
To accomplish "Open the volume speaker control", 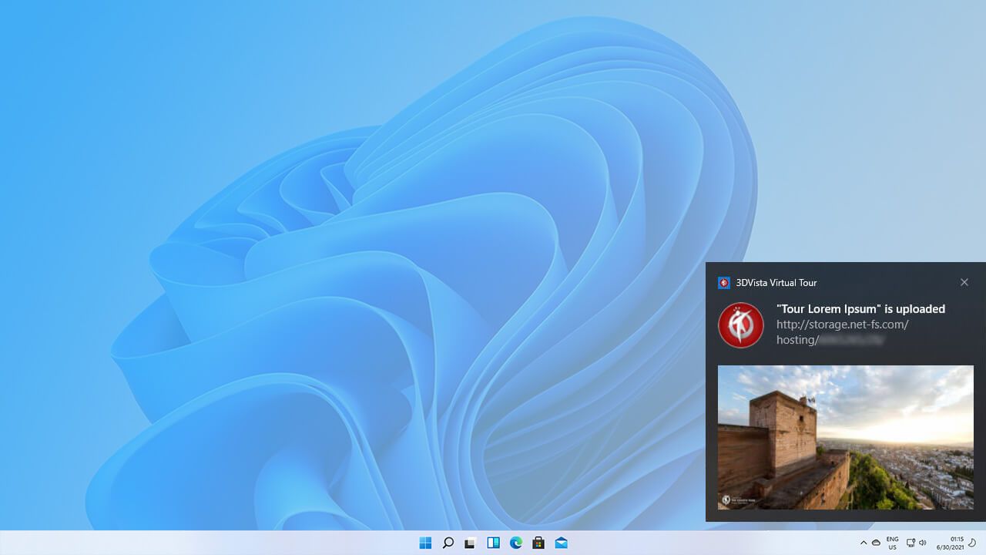I will (922, 543).
